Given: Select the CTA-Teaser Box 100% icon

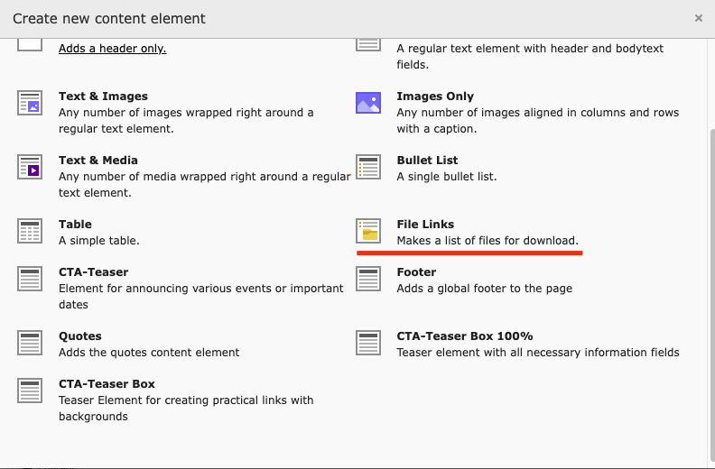Looking at the screenshot, I should (x=368, y=343).
